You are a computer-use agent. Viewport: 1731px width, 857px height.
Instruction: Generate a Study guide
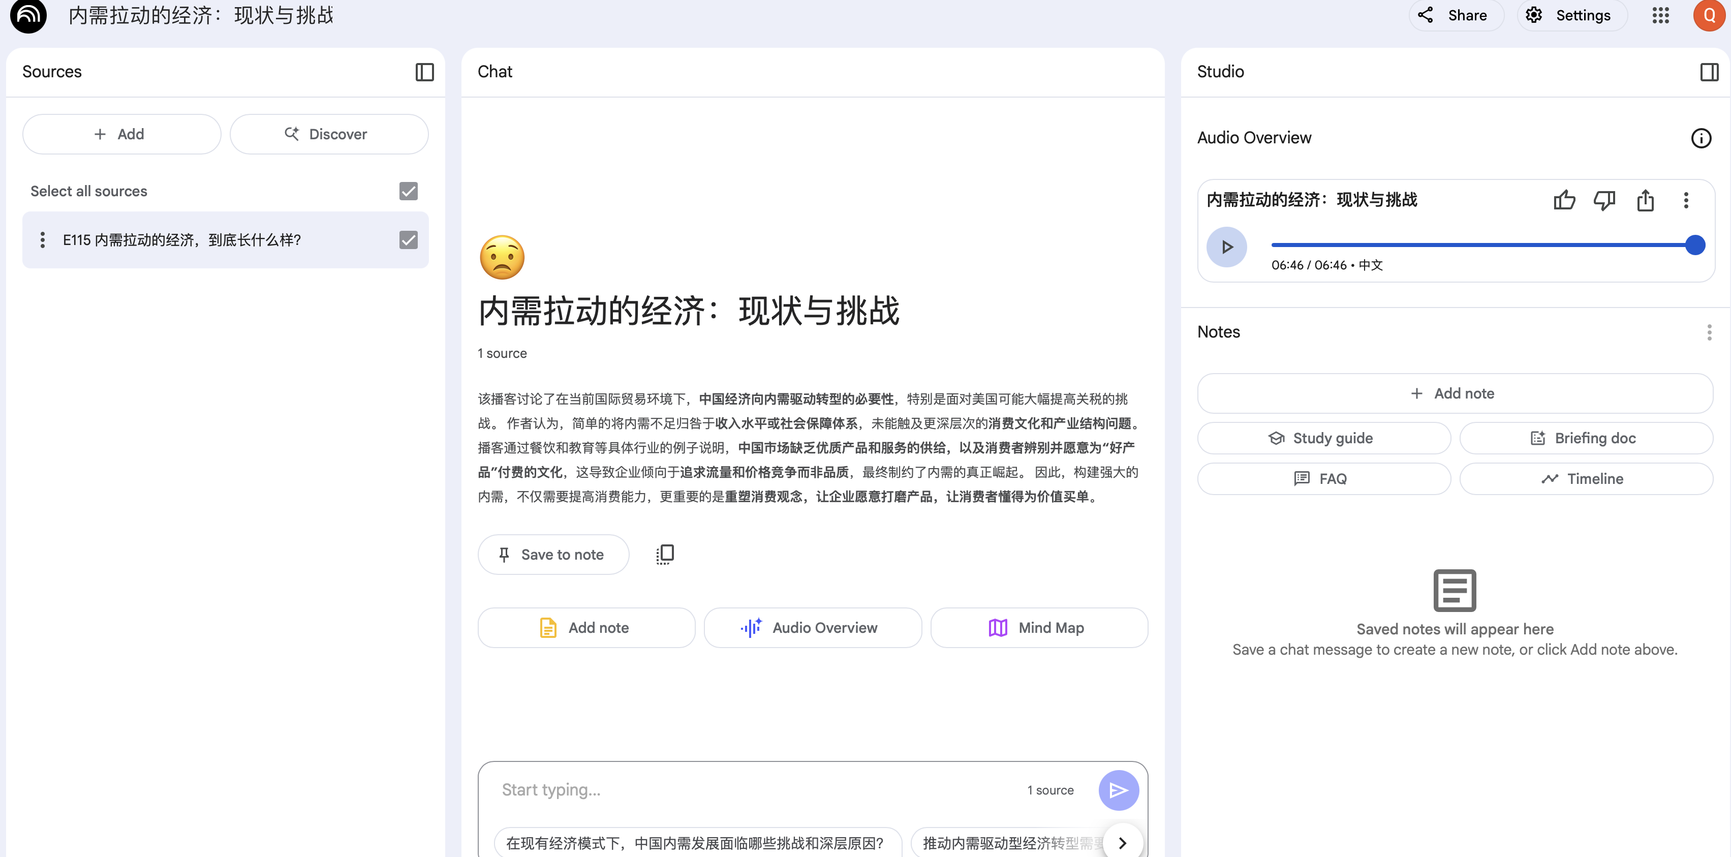(1323, 438)
